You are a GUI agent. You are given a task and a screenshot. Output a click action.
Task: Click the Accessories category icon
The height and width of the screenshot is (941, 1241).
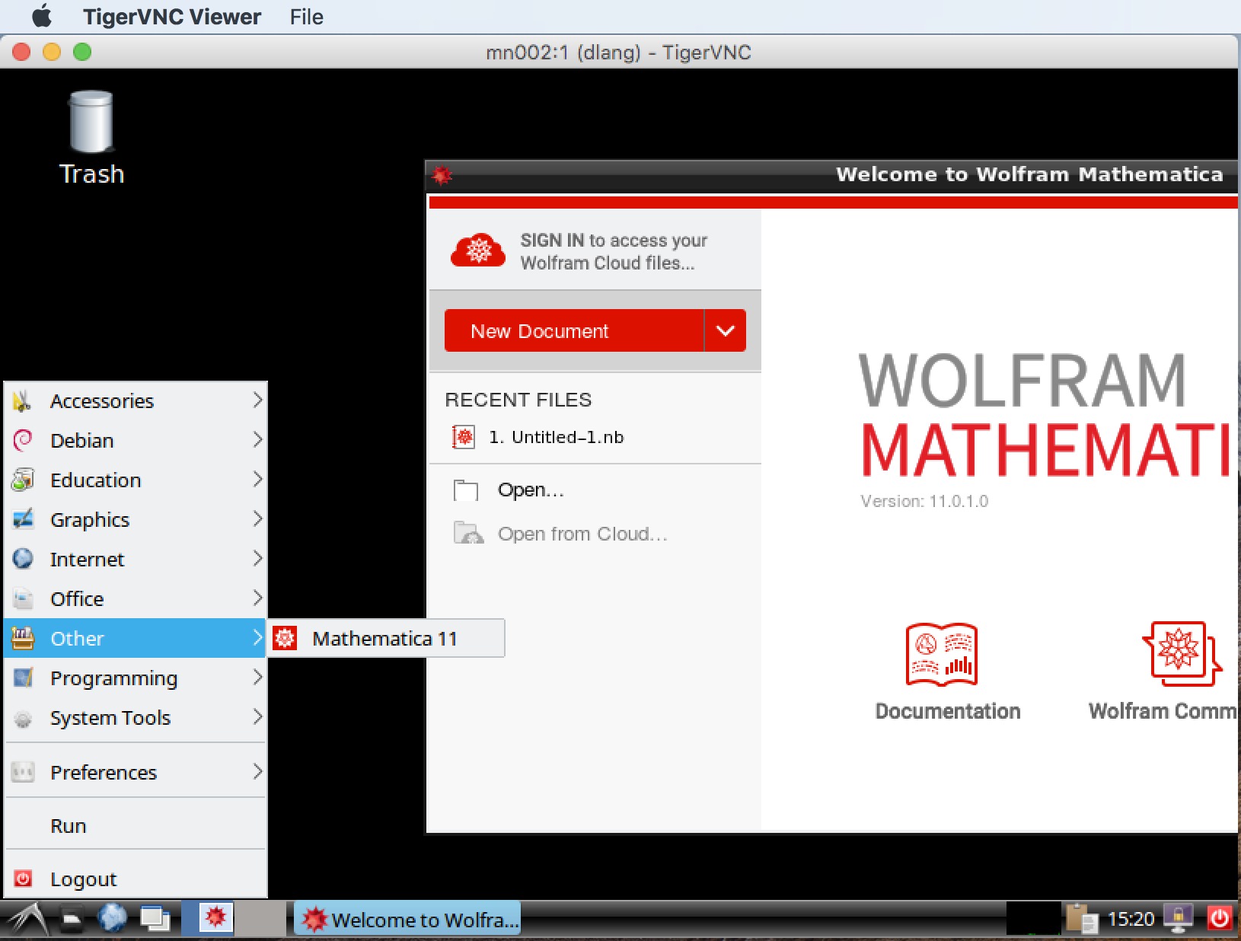[x=23, y=400]
